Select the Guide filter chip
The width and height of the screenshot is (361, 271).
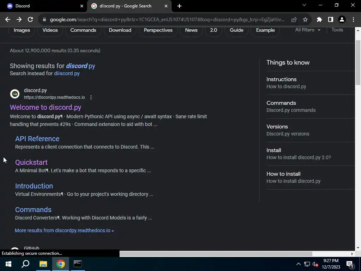point(237,30)
